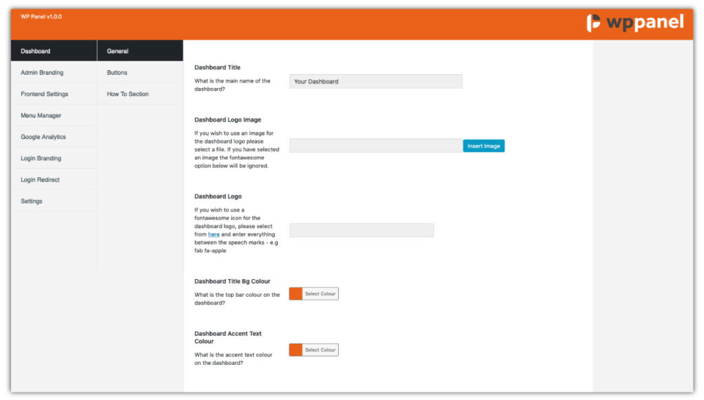Open Login Branding options
Image resolution: width=704 pixels, height=400 pixels.
coord(54,158)
